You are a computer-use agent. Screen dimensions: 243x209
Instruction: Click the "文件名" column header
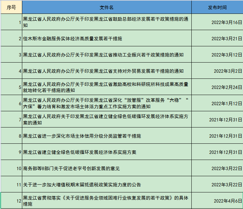point(107,7)
